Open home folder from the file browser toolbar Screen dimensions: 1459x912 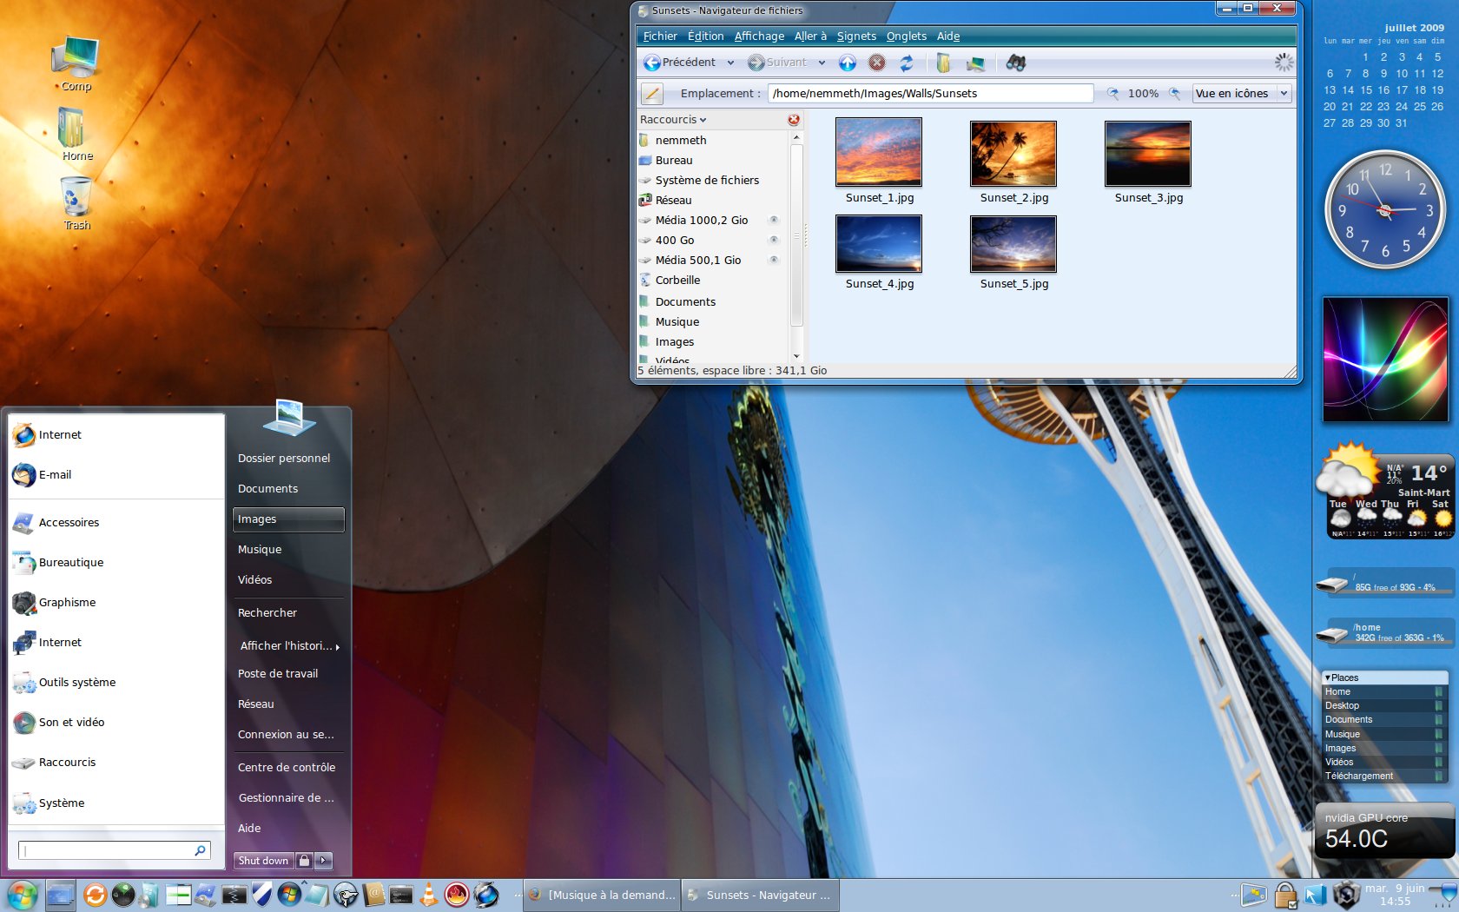pos(943,63)
